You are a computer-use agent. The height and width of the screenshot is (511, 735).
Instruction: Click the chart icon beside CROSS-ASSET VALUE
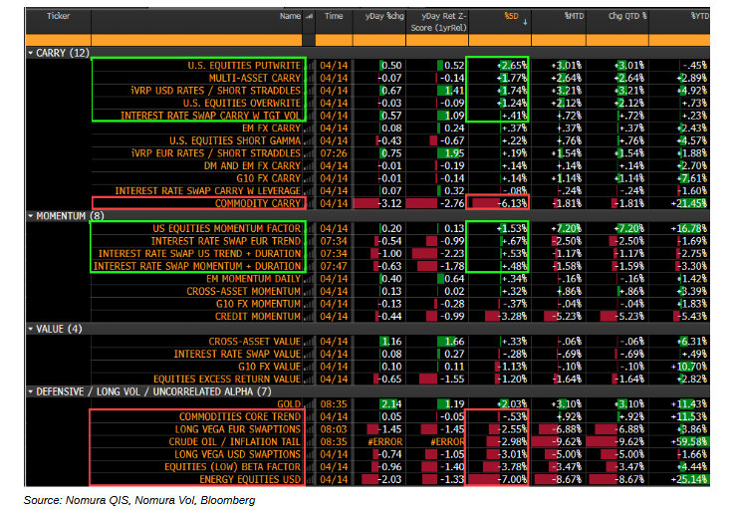[309, 341]
